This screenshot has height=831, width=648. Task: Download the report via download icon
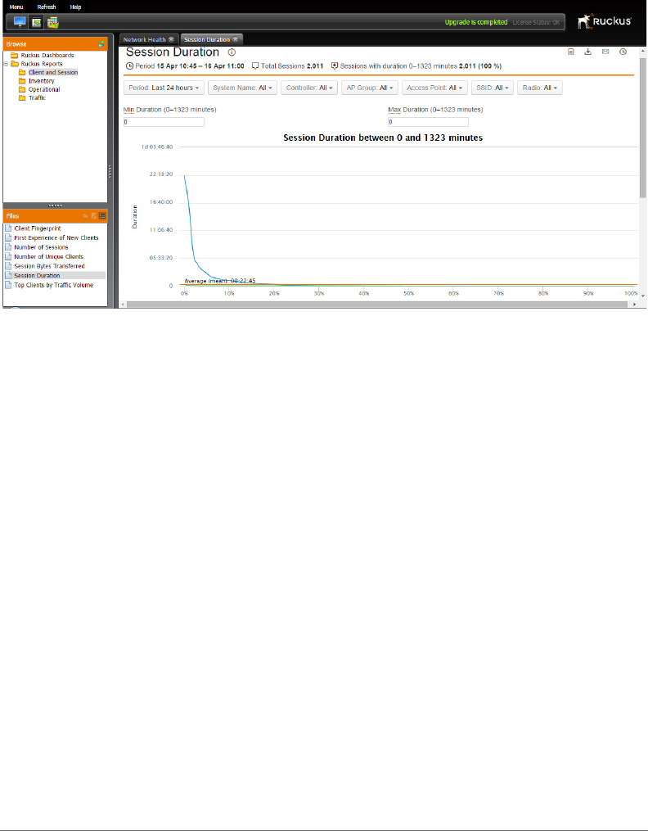(x=587, y=52)
